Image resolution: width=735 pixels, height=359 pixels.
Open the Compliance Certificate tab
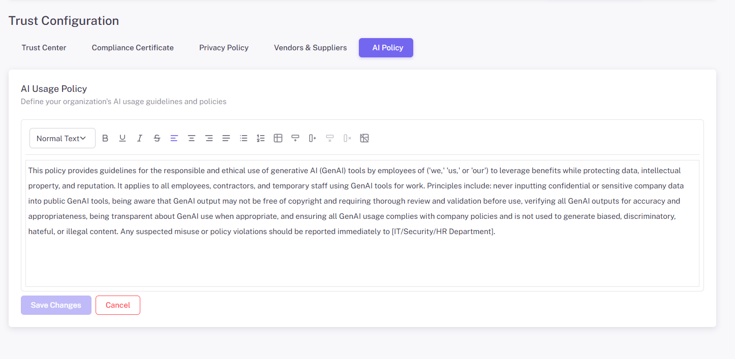[133, 48]
